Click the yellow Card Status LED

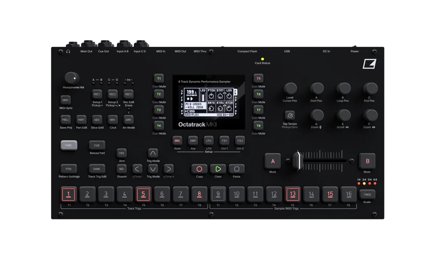click(x=262, y=59)
